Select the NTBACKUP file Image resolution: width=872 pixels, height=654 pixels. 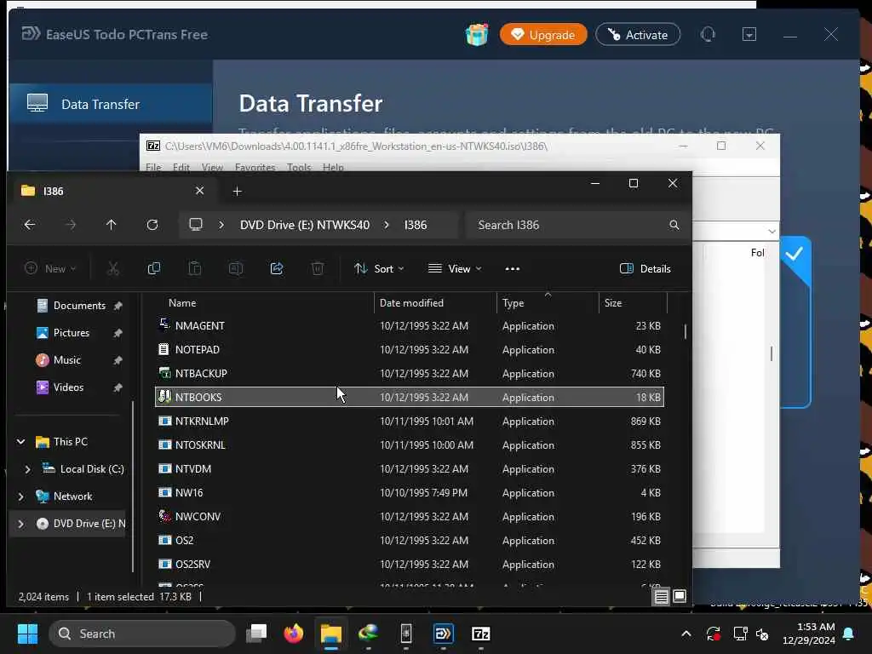pos(409,374)
